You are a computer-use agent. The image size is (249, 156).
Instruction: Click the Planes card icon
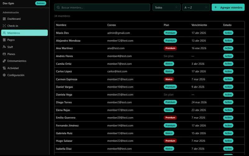tap(4, 54)
